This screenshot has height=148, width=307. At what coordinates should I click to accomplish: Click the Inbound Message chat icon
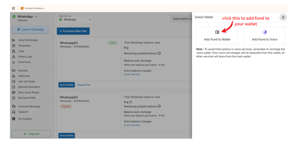click(13, 106)
